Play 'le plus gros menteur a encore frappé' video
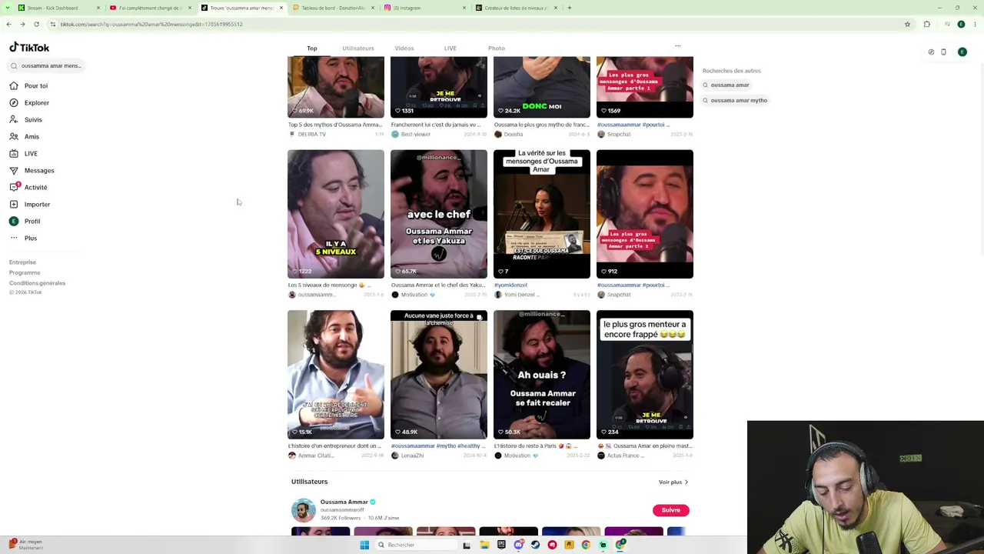The width and height of the screenshot is (984, 554). [x=645, y=375]
